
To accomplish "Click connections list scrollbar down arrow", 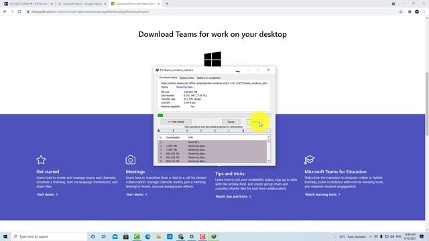I will tap(269, 161).
